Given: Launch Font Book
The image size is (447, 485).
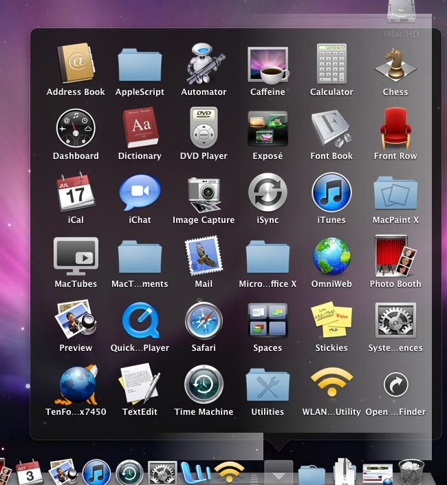Looking at the screenshot, I should (x=331, y=128).
